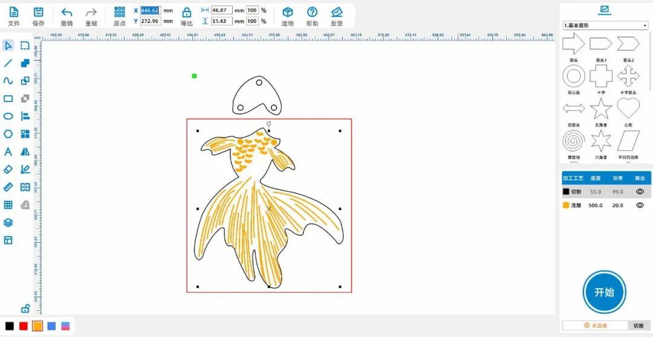Screen dimensions: 653x337
Task: Click the 保存 (Save) icon
Action: tap(38, 12)
